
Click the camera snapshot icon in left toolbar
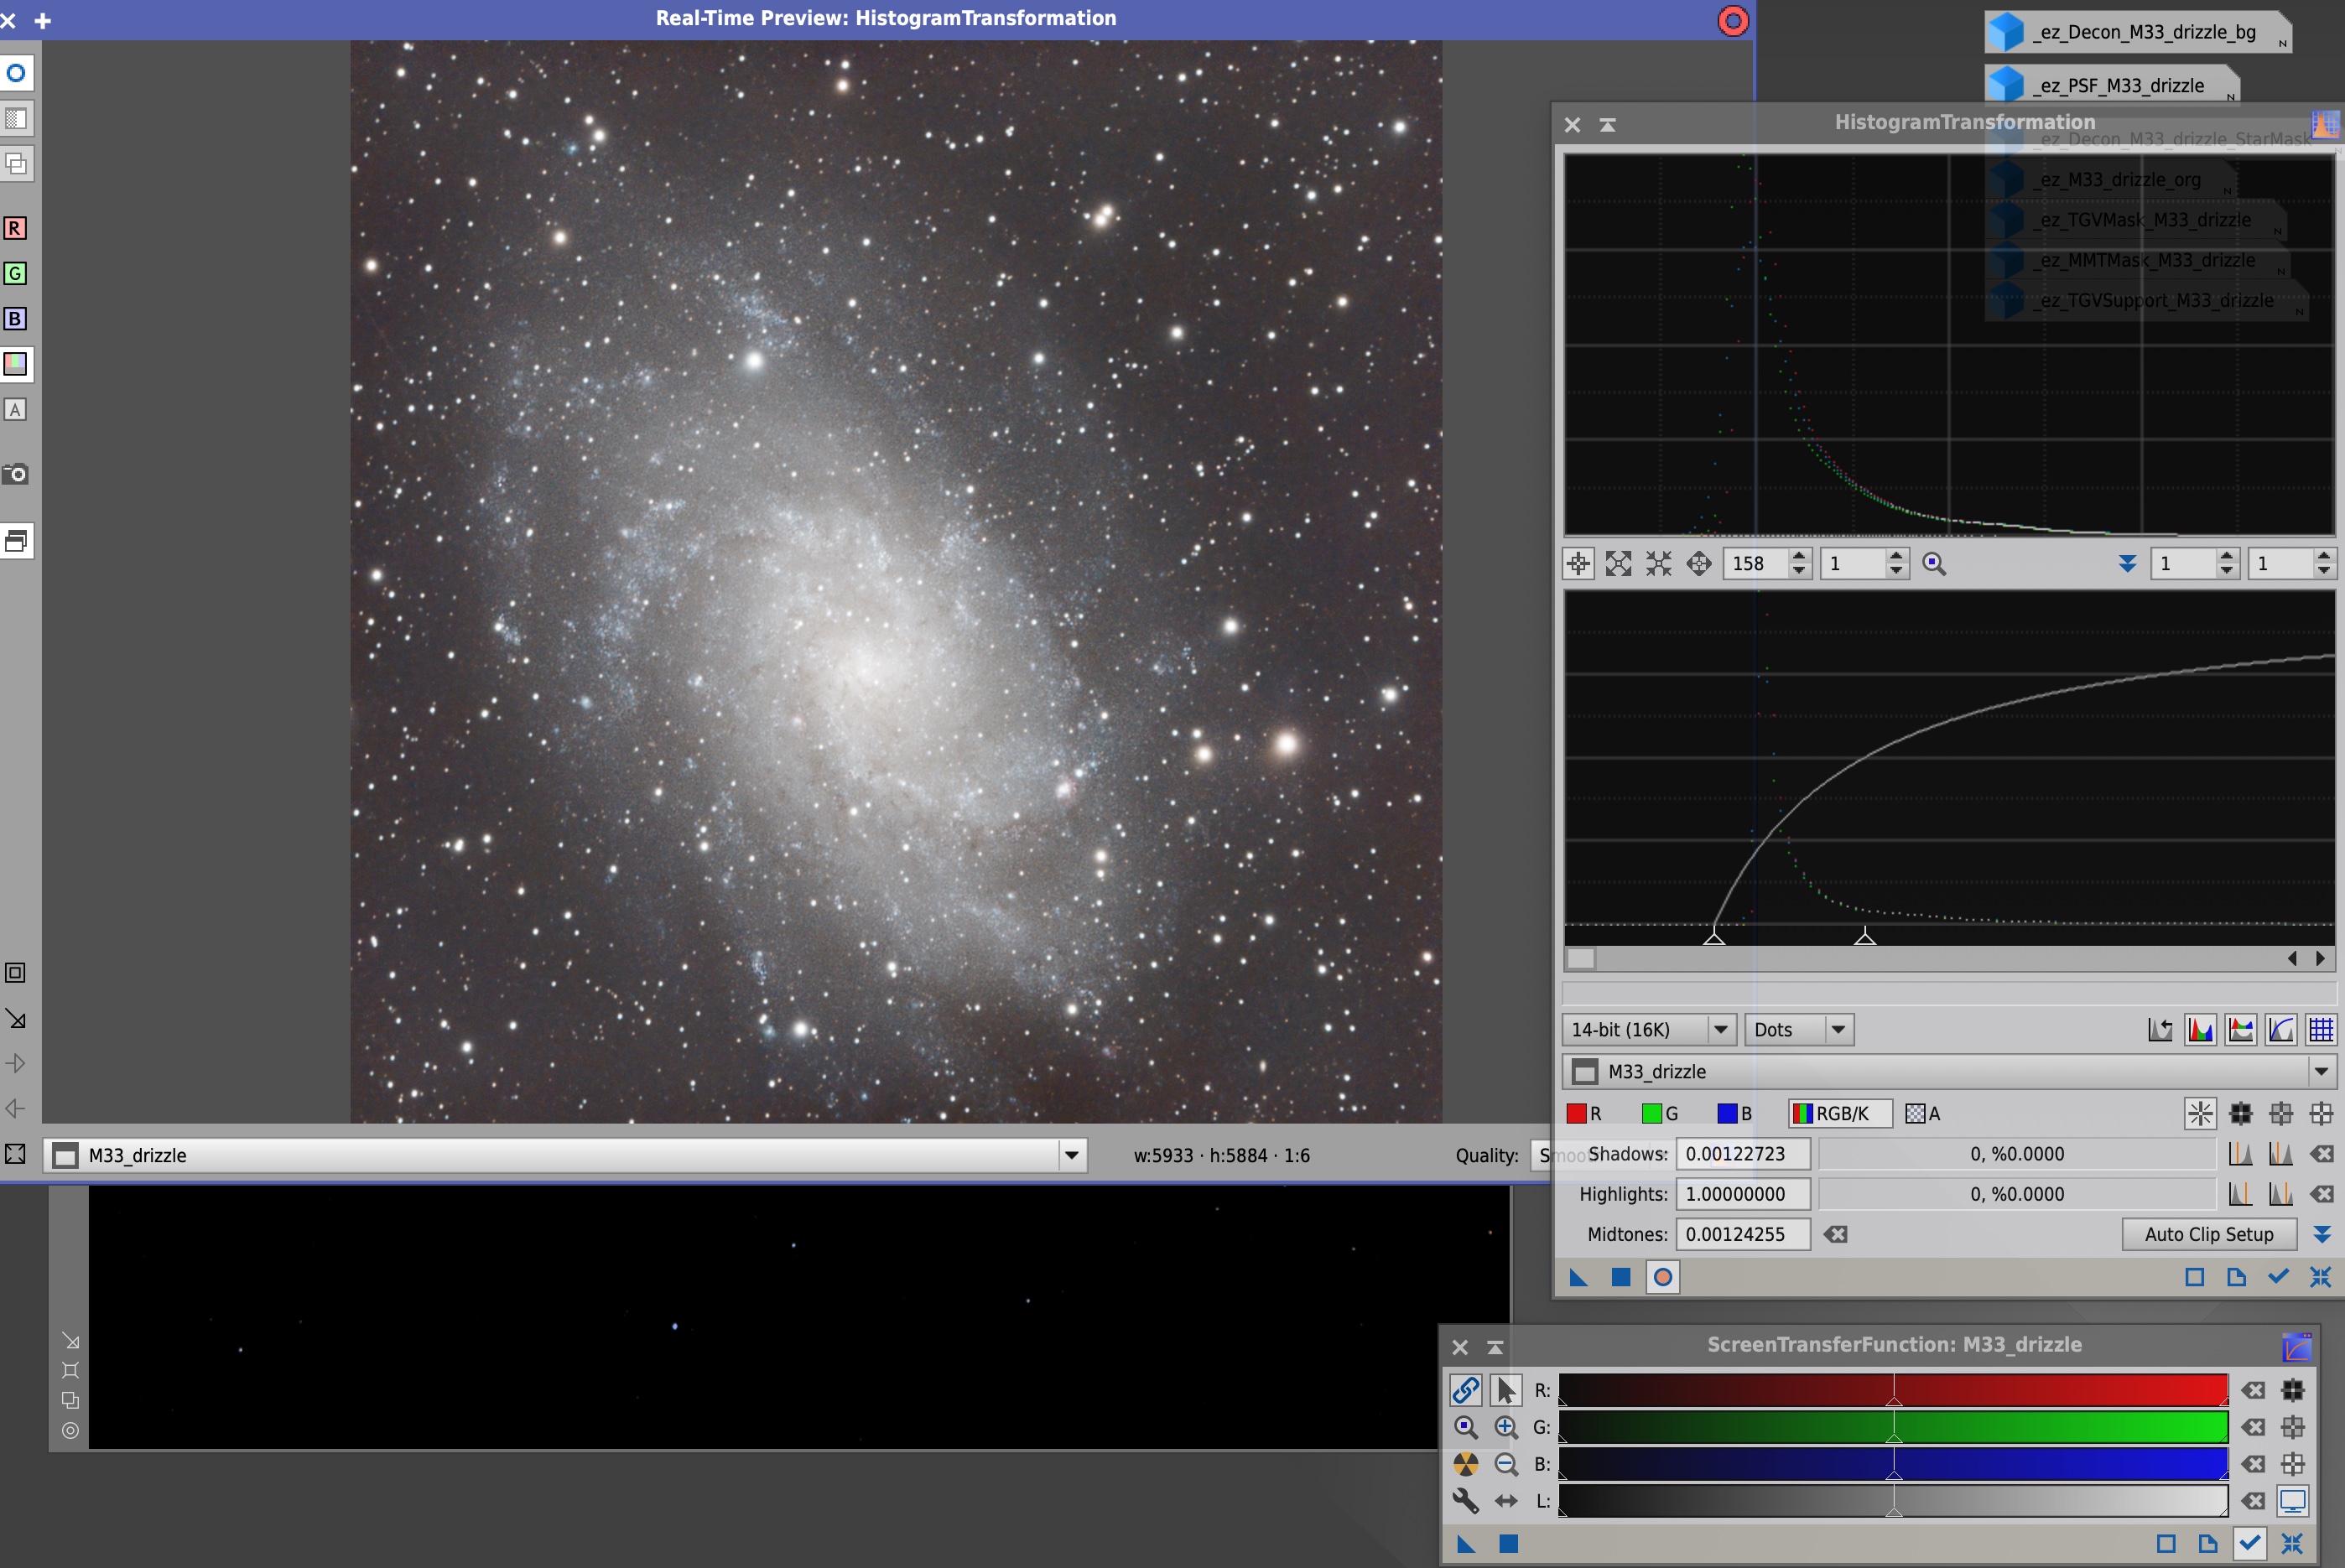pos(15,474)
